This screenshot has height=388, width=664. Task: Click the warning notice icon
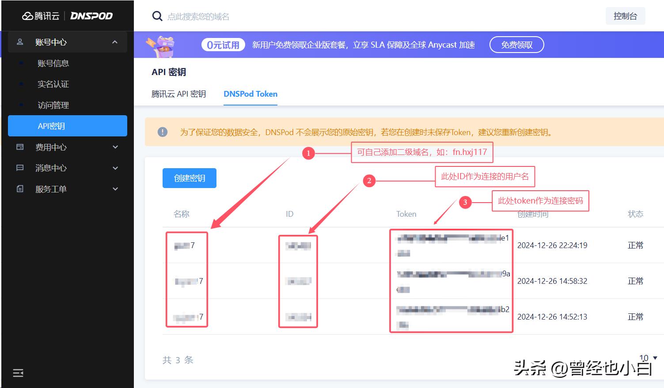pyautogui.click(x=163, y=132)
